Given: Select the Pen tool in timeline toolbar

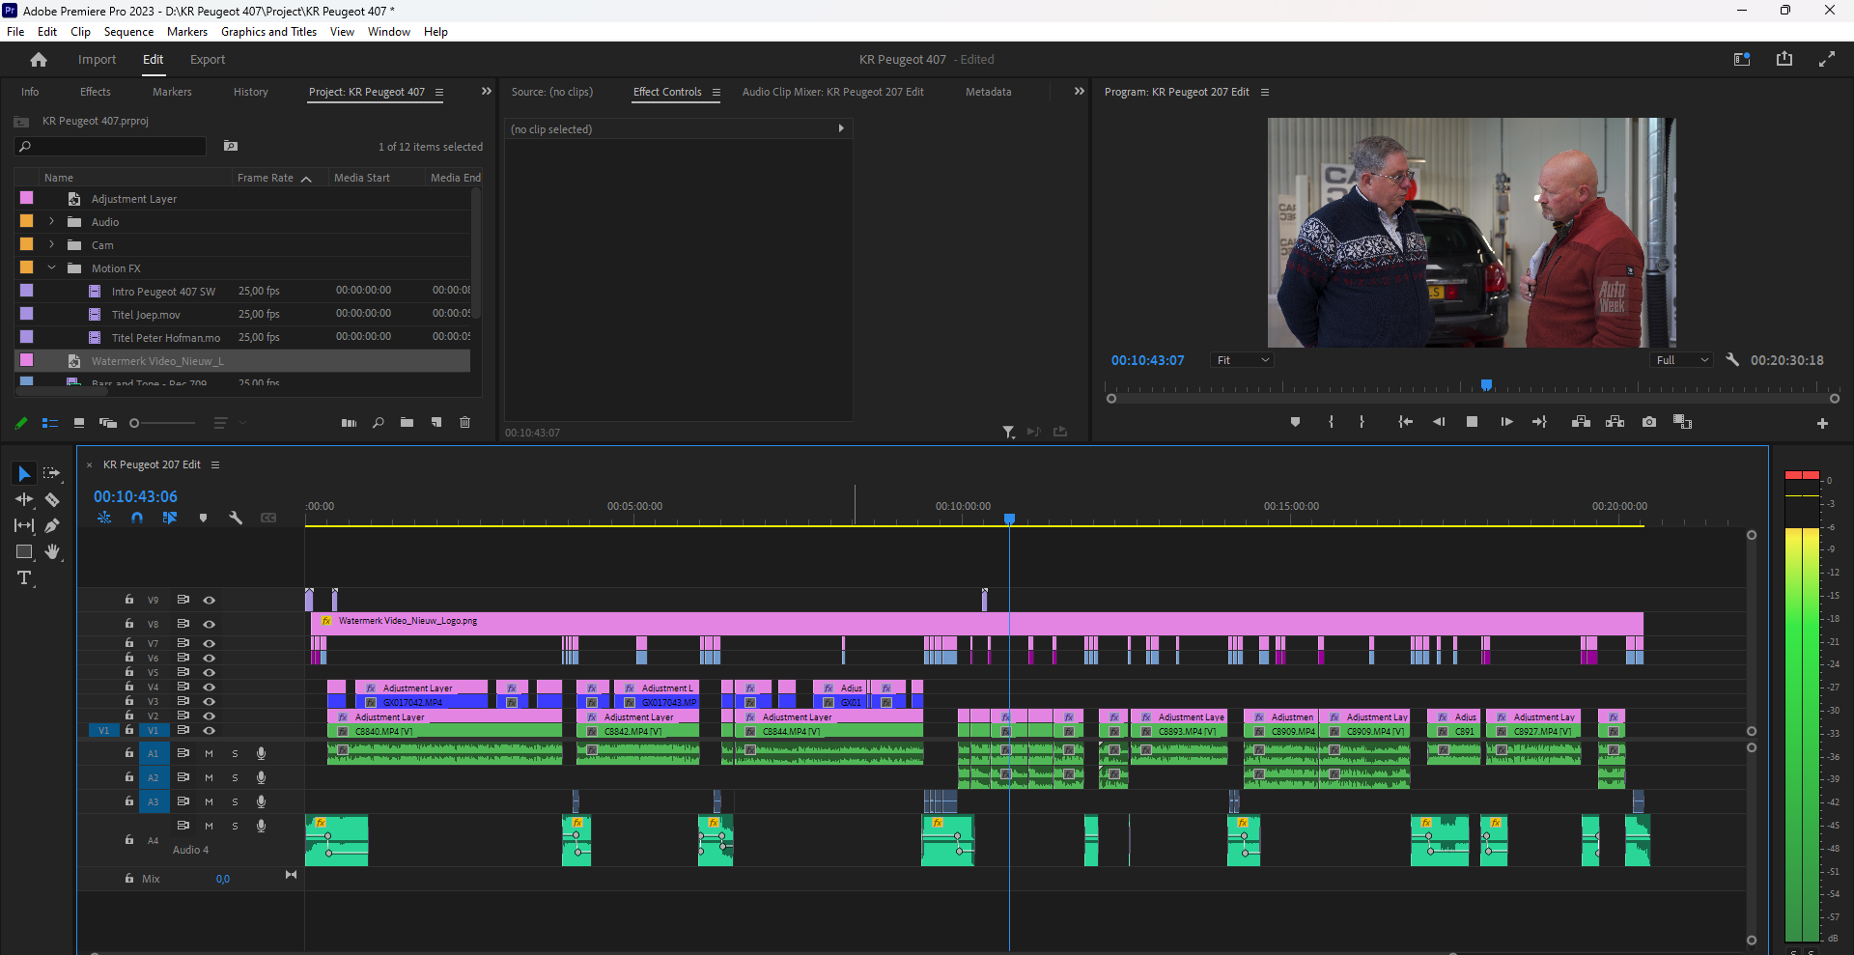Looking at the screenshot, I should coord(52,525).
